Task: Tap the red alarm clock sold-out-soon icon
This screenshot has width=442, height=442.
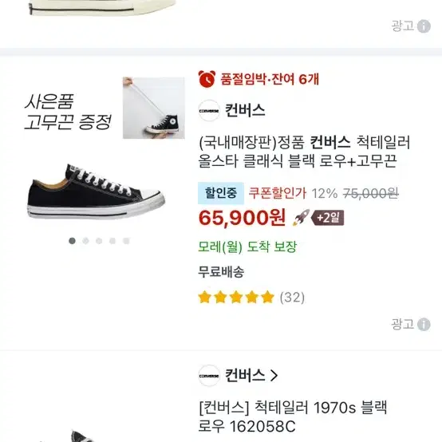Action: click(207, 79)
